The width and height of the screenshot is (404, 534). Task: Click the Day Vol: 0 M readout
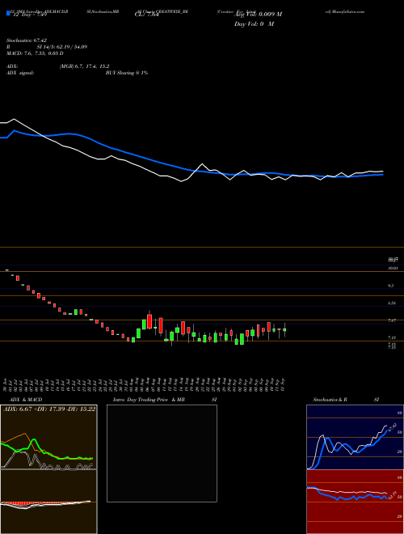tap(254, 24)
